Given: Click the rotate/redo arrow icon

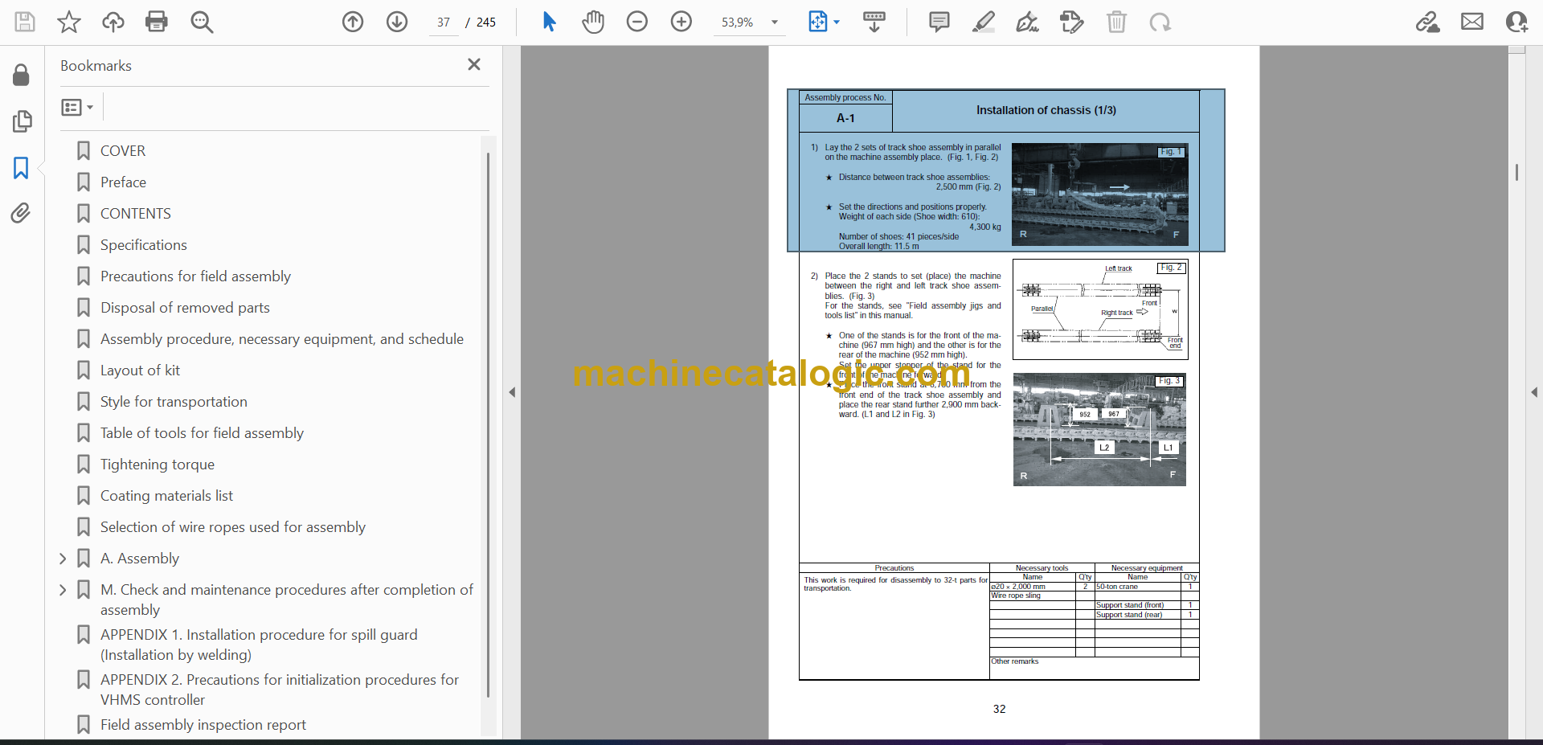Looking at the screenshot, I should tap(1160, 22).
